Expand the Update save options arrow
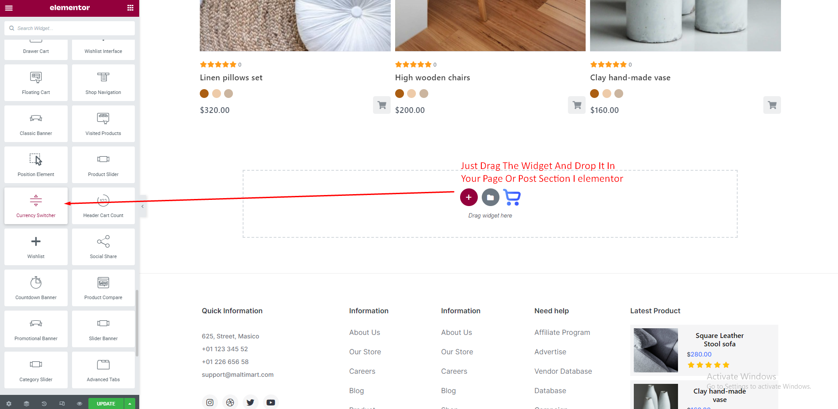 coord(130,404)
